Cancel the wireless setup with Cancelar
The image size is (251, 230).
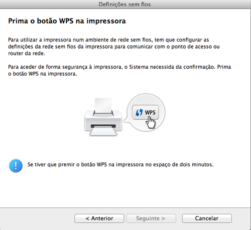[x=207, y=218]
